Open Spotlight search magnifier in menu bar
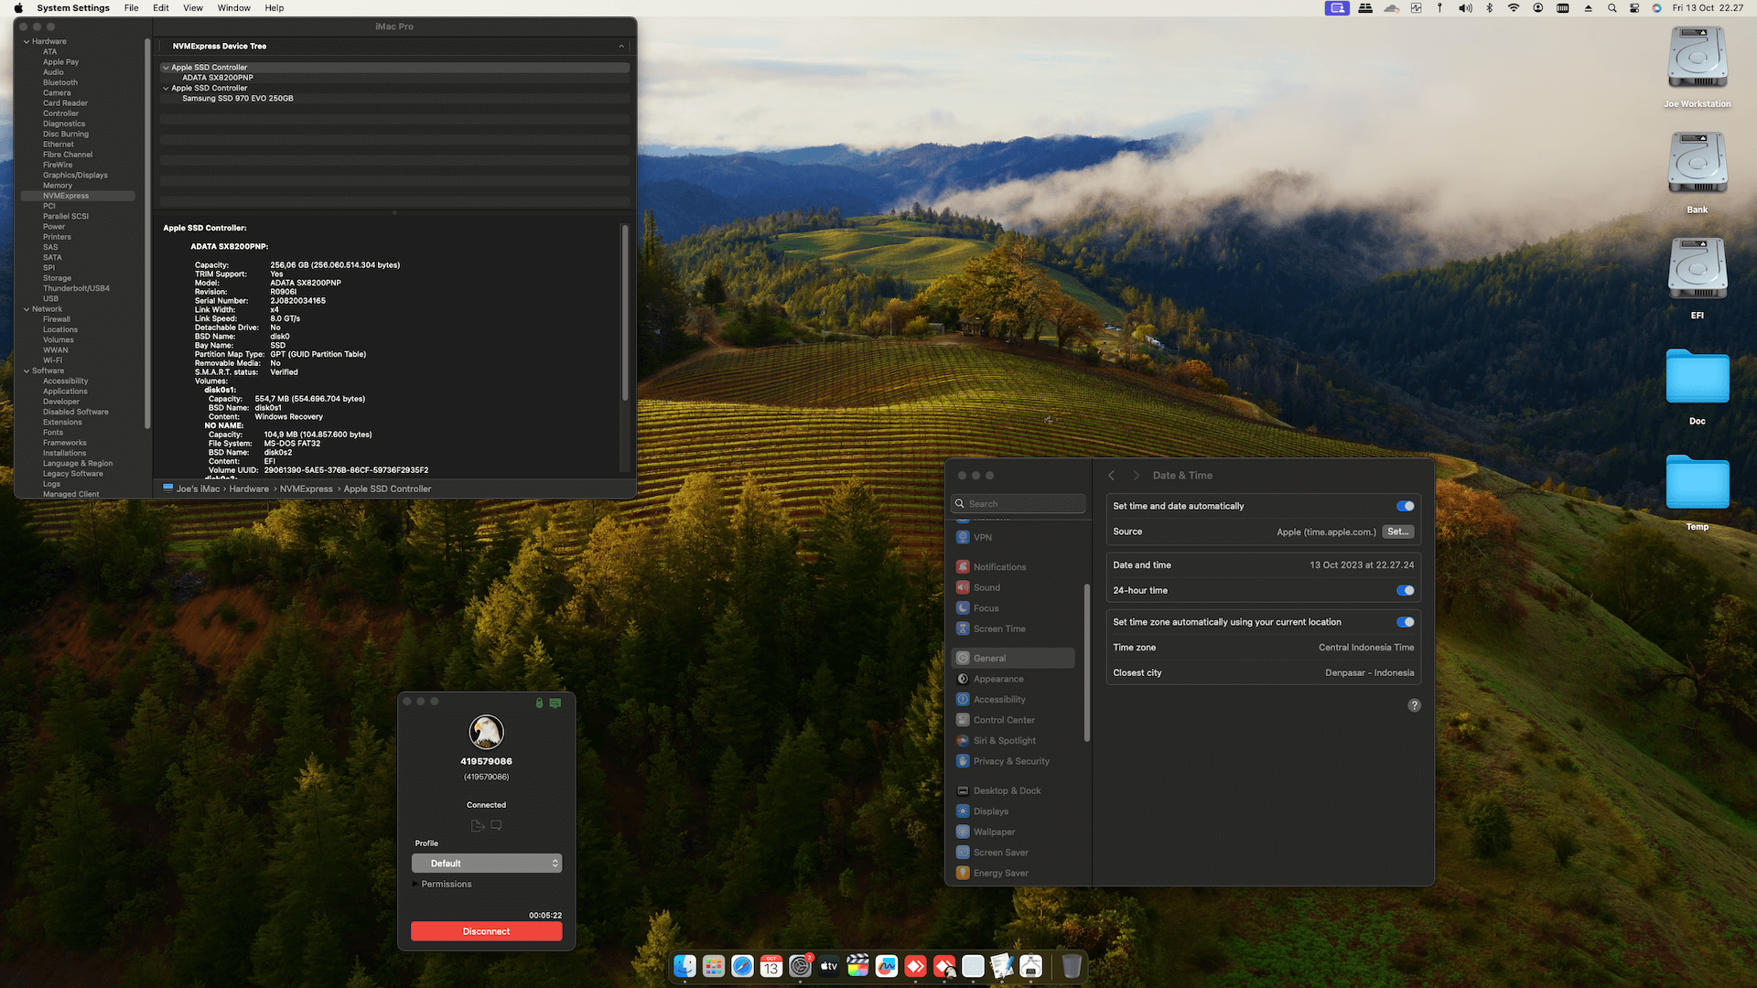The image size is (1757, 988). click(x=1611, y=8)
